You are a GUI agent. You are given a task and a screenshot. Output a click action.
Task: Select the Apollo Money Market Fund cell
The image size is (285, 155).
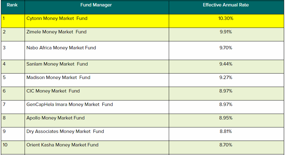[56, 118]
